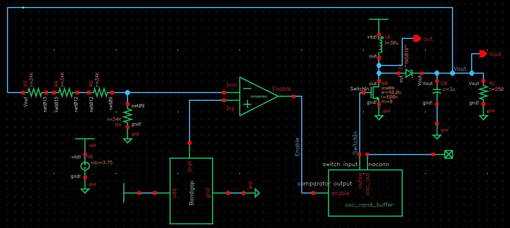
Task: Select the V0 DC voltage source
Action: click(x=85, y=166)
